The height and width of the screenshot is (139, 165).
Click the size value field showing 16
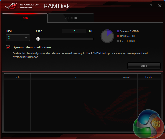pos(74,31)
